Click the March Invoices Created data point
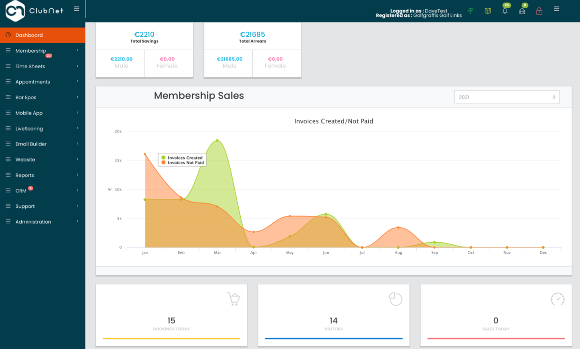Image resolution: width=580 pixels, height=349 pixels. coord(217,141)
